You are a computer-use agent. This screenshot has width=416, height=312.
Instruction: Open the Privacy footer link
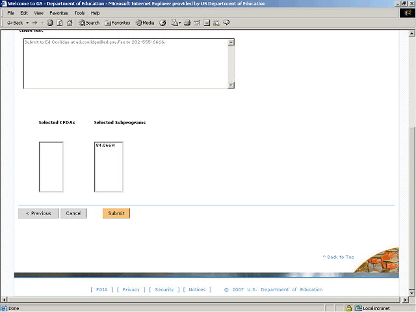(131, 289)
